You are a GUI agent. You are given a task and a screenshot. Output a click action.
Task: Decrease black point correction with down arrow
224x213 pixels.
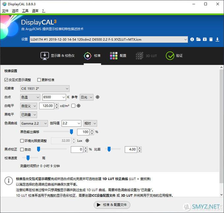point(86,151)
